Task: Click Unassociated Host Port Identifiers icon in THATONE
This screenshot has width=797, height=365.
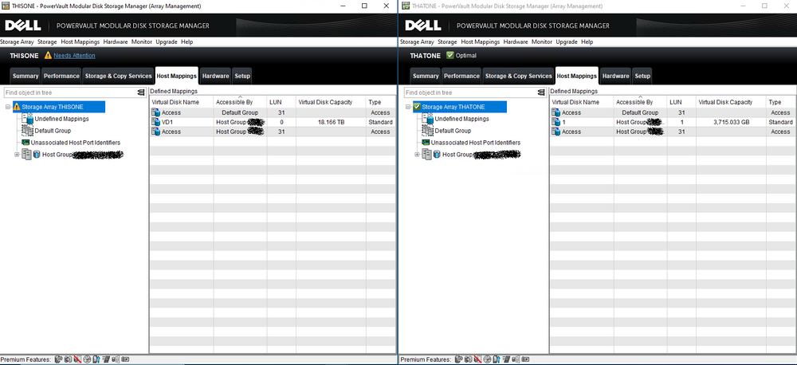Action: pos(426,143)
